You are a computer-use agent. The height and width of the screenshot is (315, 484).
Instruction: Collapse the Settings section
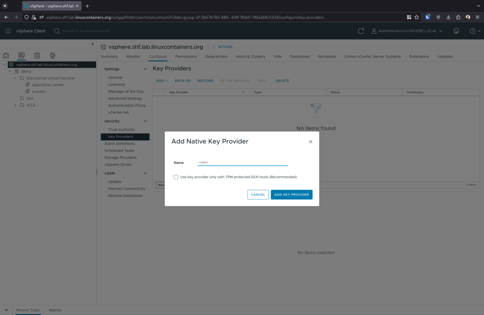[x=145, y=69]
